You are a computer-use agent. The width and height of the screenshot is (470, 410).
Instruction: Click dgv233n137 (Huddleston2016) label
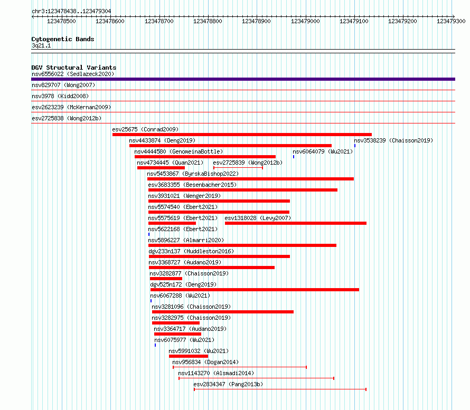coord(191,251)
